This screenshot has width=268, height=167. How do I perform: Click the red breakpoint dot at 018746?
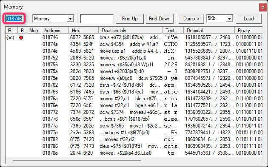21,37
